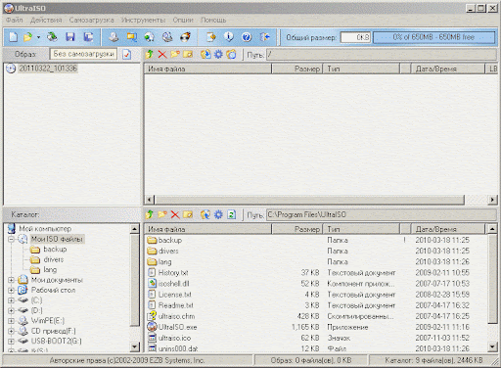Screen dimensions: 501x368
Task: Expand the Мои документы tree node
Action: tap(11, 280)
